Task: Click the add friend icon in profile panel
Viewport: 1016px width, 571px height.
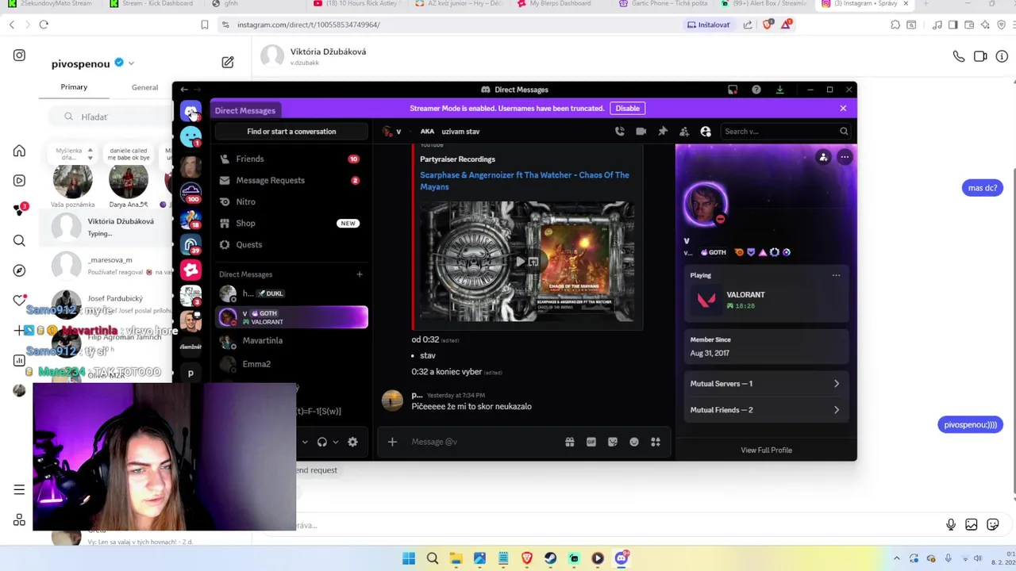Action: click(x=823, y=157)
